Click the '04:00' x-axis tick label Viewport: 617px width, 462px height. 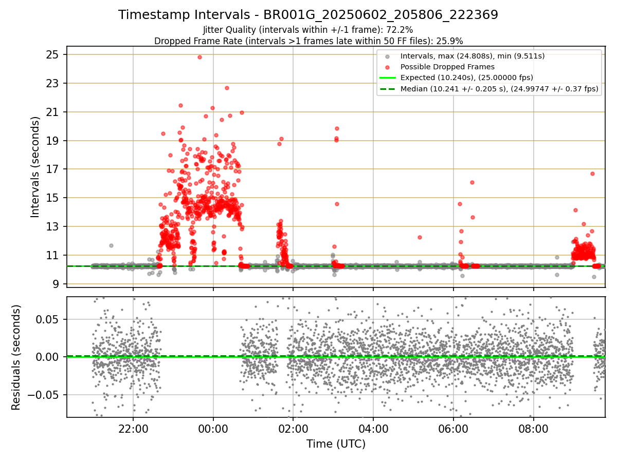[373, 429]
